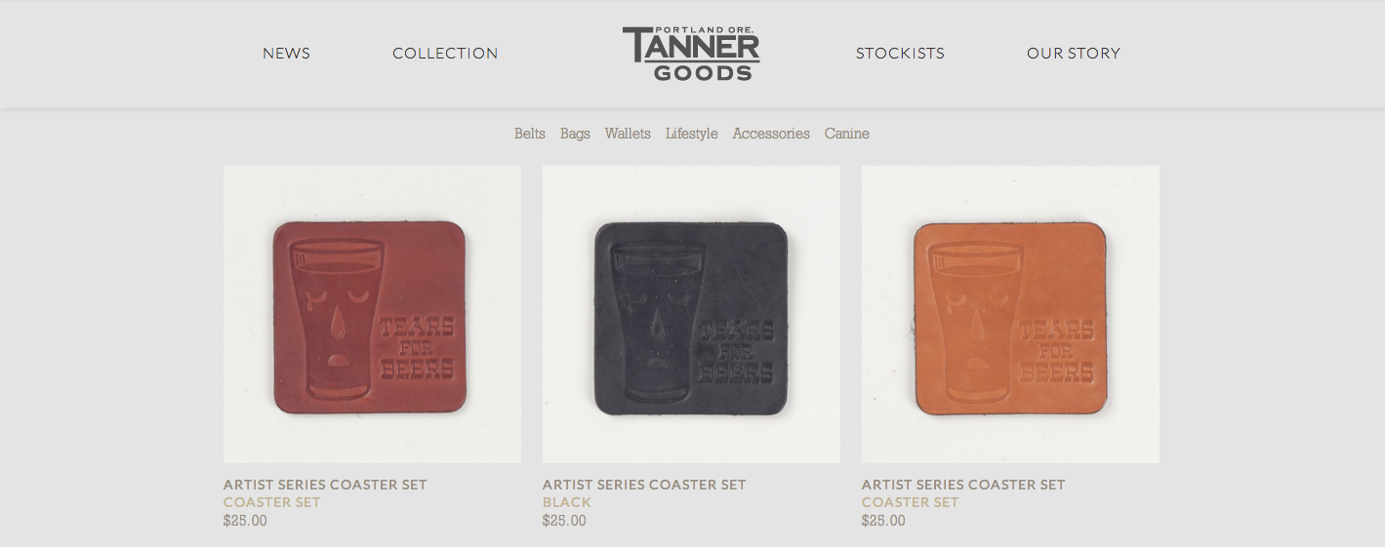Select the Belts category
The height and width of the screenshot is (547, 1385).
tap(530, 134)
